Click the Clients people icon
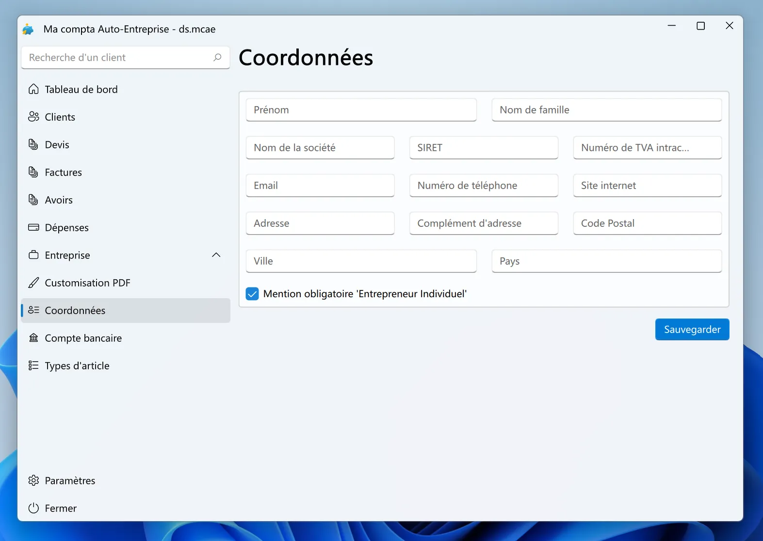763x541 pixels. (x=33, y=117)
